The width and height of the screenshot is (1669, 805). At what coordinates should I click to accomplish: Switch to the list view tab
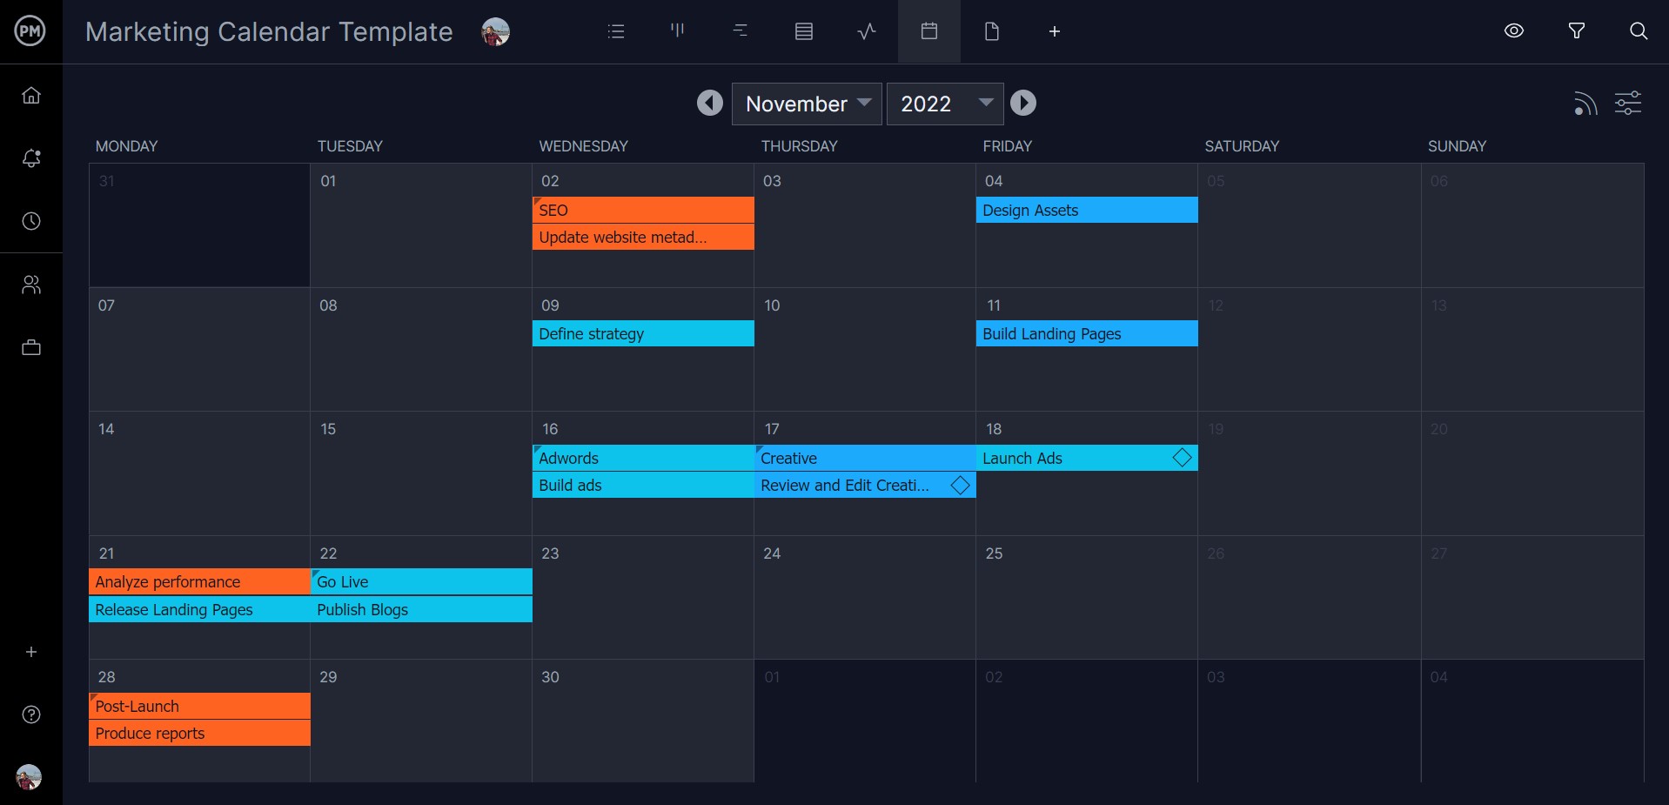pyautogui.click(x=616, y=31)
